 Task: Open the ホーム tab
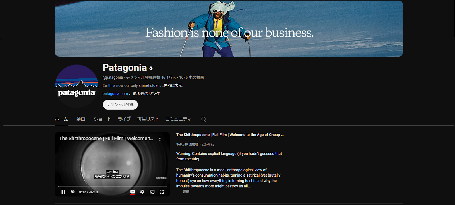[61, 119]
